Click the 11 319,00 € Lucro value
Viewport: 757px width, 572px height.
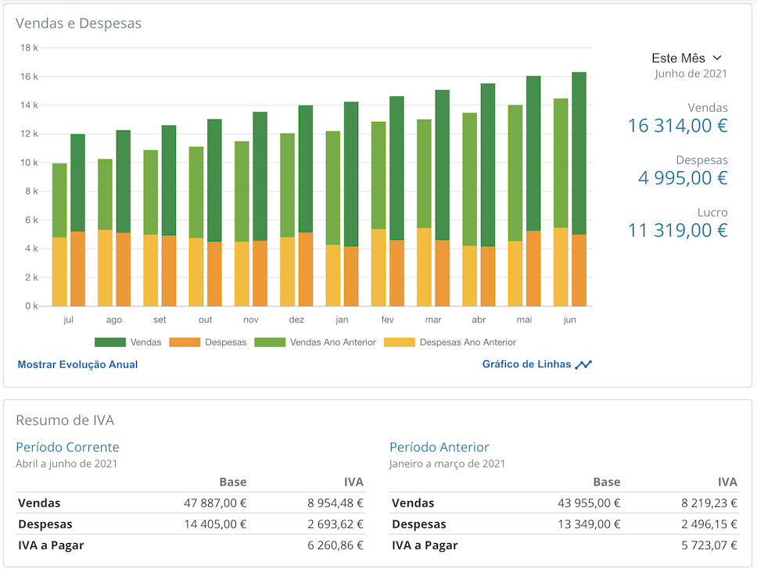coord(677,231)
